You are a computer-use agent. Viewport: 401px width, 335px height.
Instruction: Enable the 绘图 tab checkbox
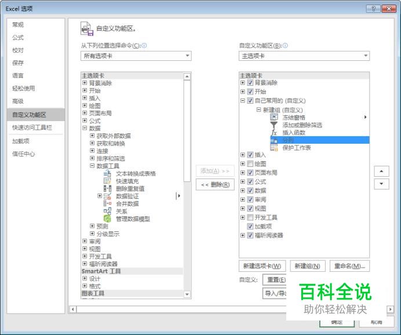250,163
